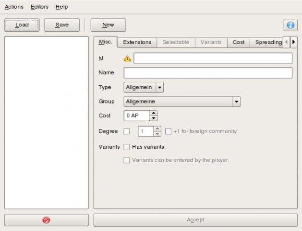The height and width of the screenshot is (231, 302).
Task: Check the Has variants box
Action: coord(127,147)
